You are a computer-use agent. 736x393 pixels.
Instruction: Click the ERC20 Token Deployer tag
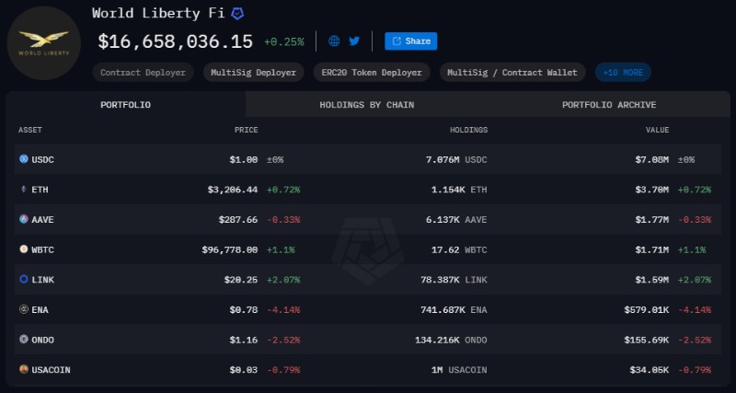click(x=373, y=72)
